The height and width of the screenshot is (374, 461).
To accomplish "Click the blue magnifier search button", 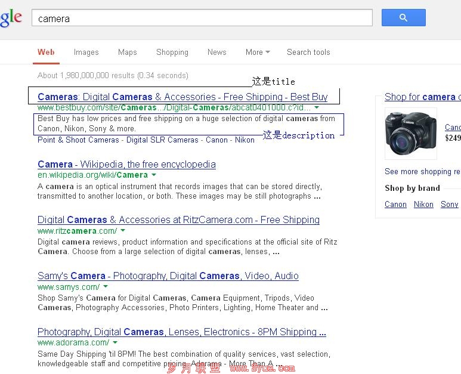I will click(403, 18).
